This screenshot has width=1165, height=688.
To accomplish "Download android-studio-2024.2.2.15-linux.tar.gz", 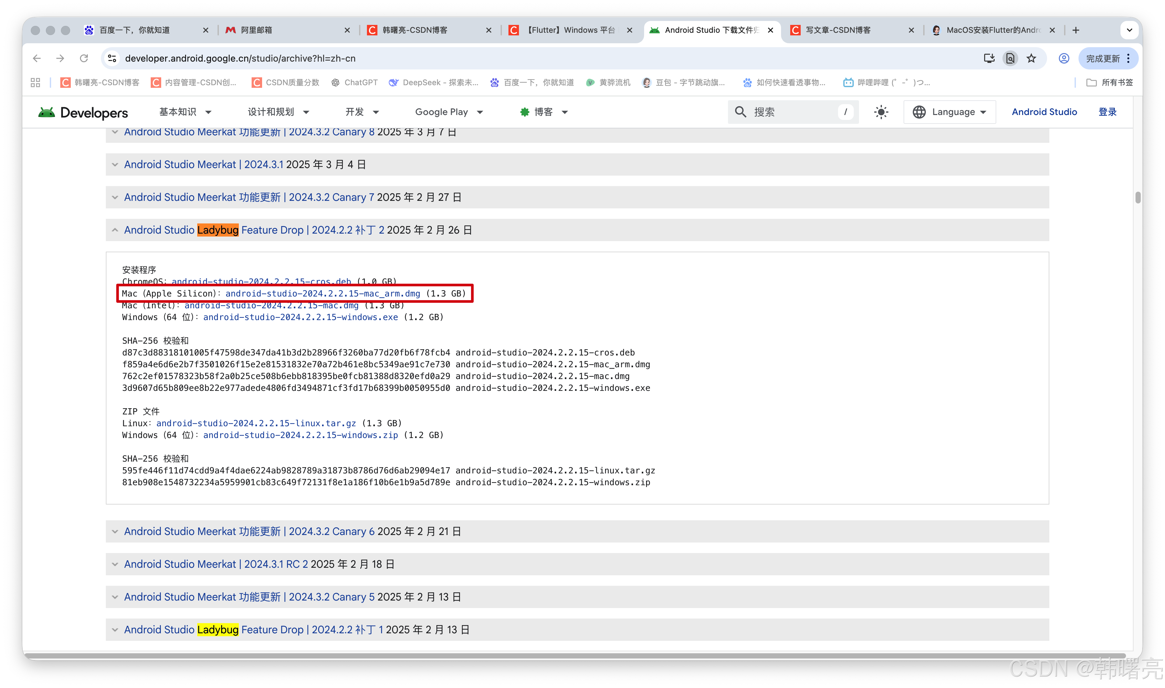I will point(256,424).
